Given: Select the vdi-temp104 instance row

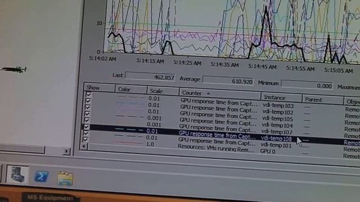Looking at the screenshot, I should coord(277,125).
